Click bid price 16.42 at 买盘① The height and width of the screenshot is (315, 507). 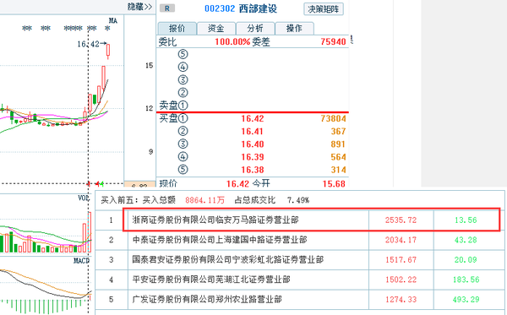253,118
